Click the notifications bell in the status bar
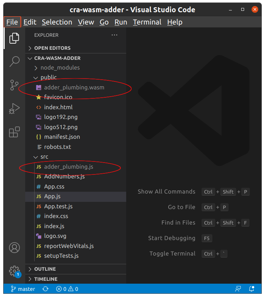 251,289
